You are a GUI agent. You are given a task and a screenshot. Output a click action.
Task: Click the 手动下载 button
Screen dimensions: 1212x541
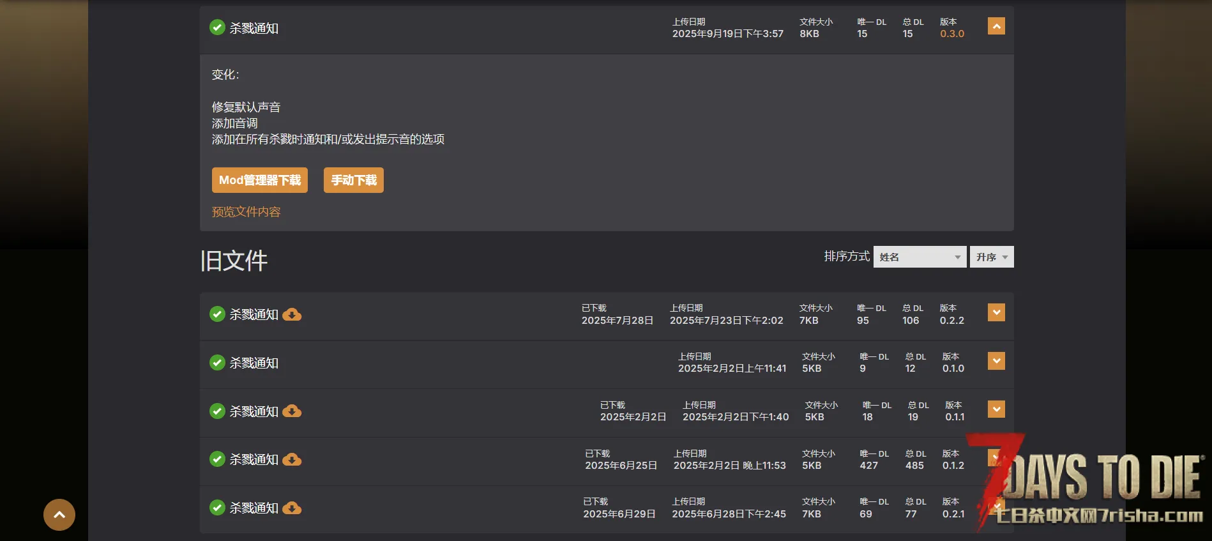pyautogui.click(x=353, y=180)
